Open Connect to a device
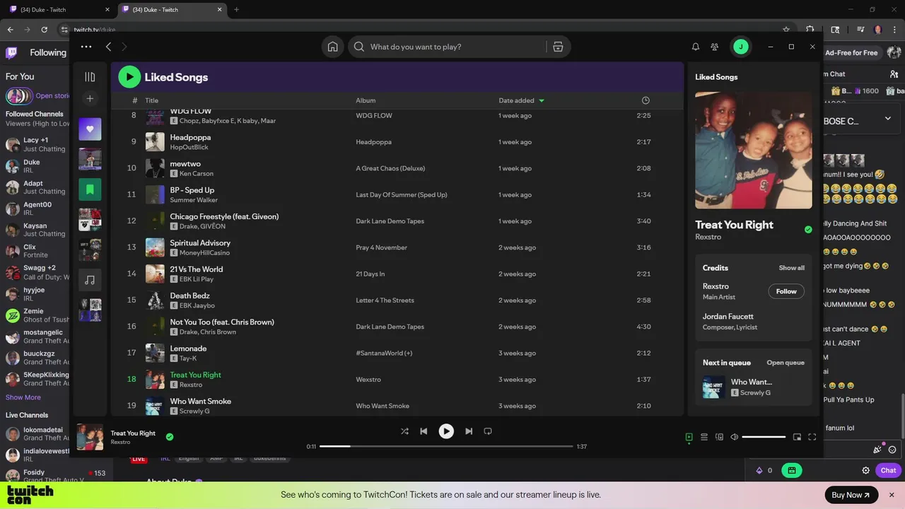 [719, 437]
